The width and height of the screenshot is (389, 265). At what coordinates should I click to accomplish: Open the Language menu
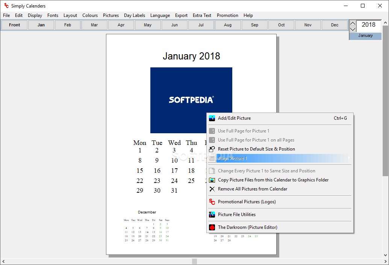[x=160, y=15]
